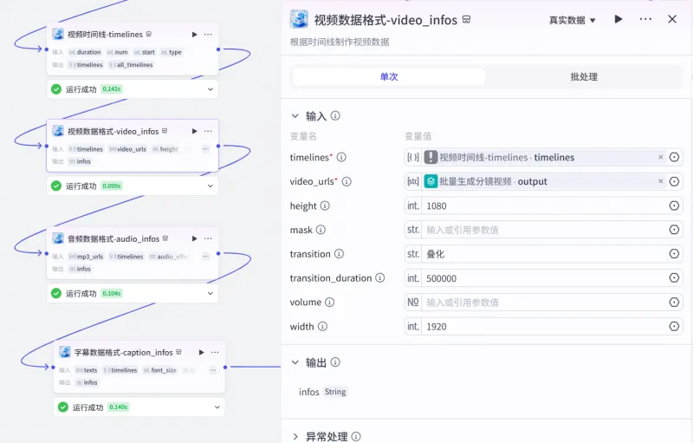This screenshot has height=443, width=693.
Task: Expand run result under audio_infos node
Action: pyautogui.click(x=210, y=294)
